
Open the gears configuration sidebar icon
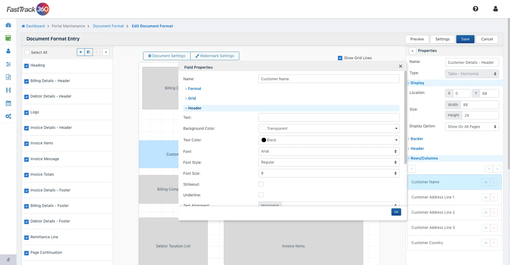point(8,116)
